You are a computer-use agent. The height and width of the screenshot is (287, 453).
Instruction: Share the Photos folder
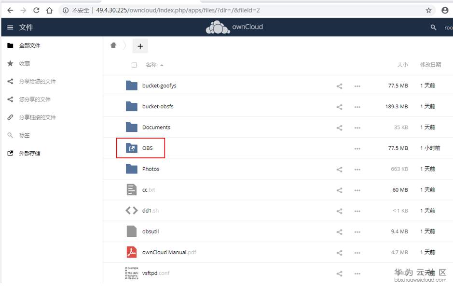click(x=340, y=169)
